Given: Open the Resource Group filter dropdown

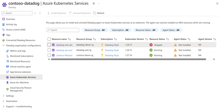Looking at the screenshot, I should coord(95,30).
